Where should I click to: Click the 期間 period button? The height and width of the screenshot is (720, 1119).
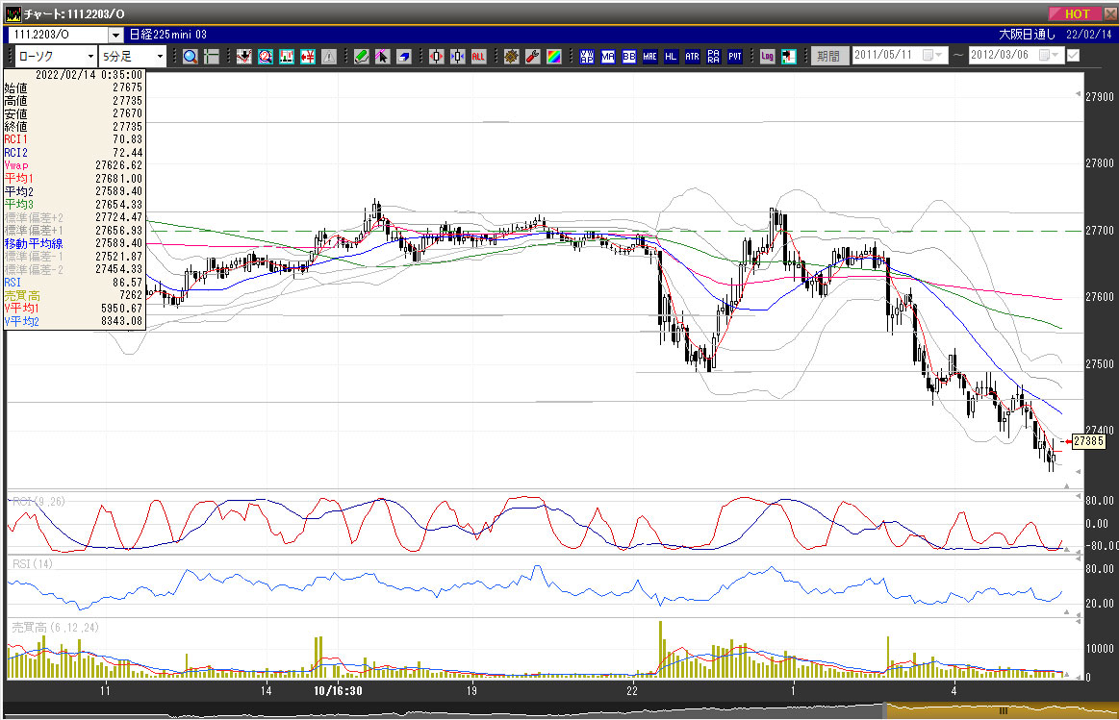tap(829, 56)
